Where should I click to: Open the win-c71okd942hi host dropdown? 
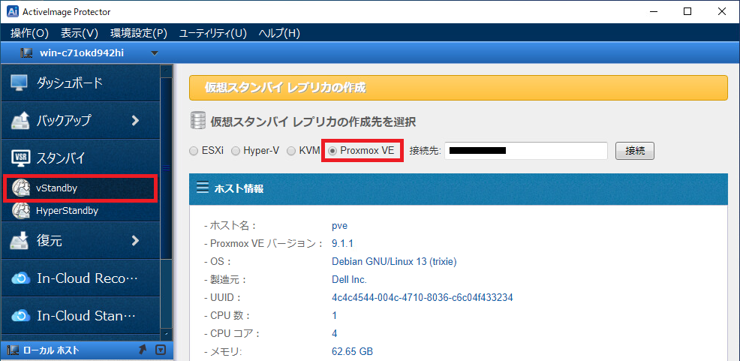pos(155,53)
